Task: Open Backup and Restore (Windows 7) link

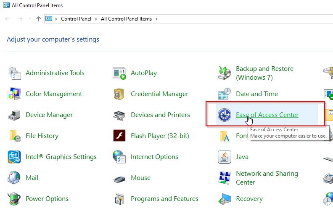Action: 264,73
